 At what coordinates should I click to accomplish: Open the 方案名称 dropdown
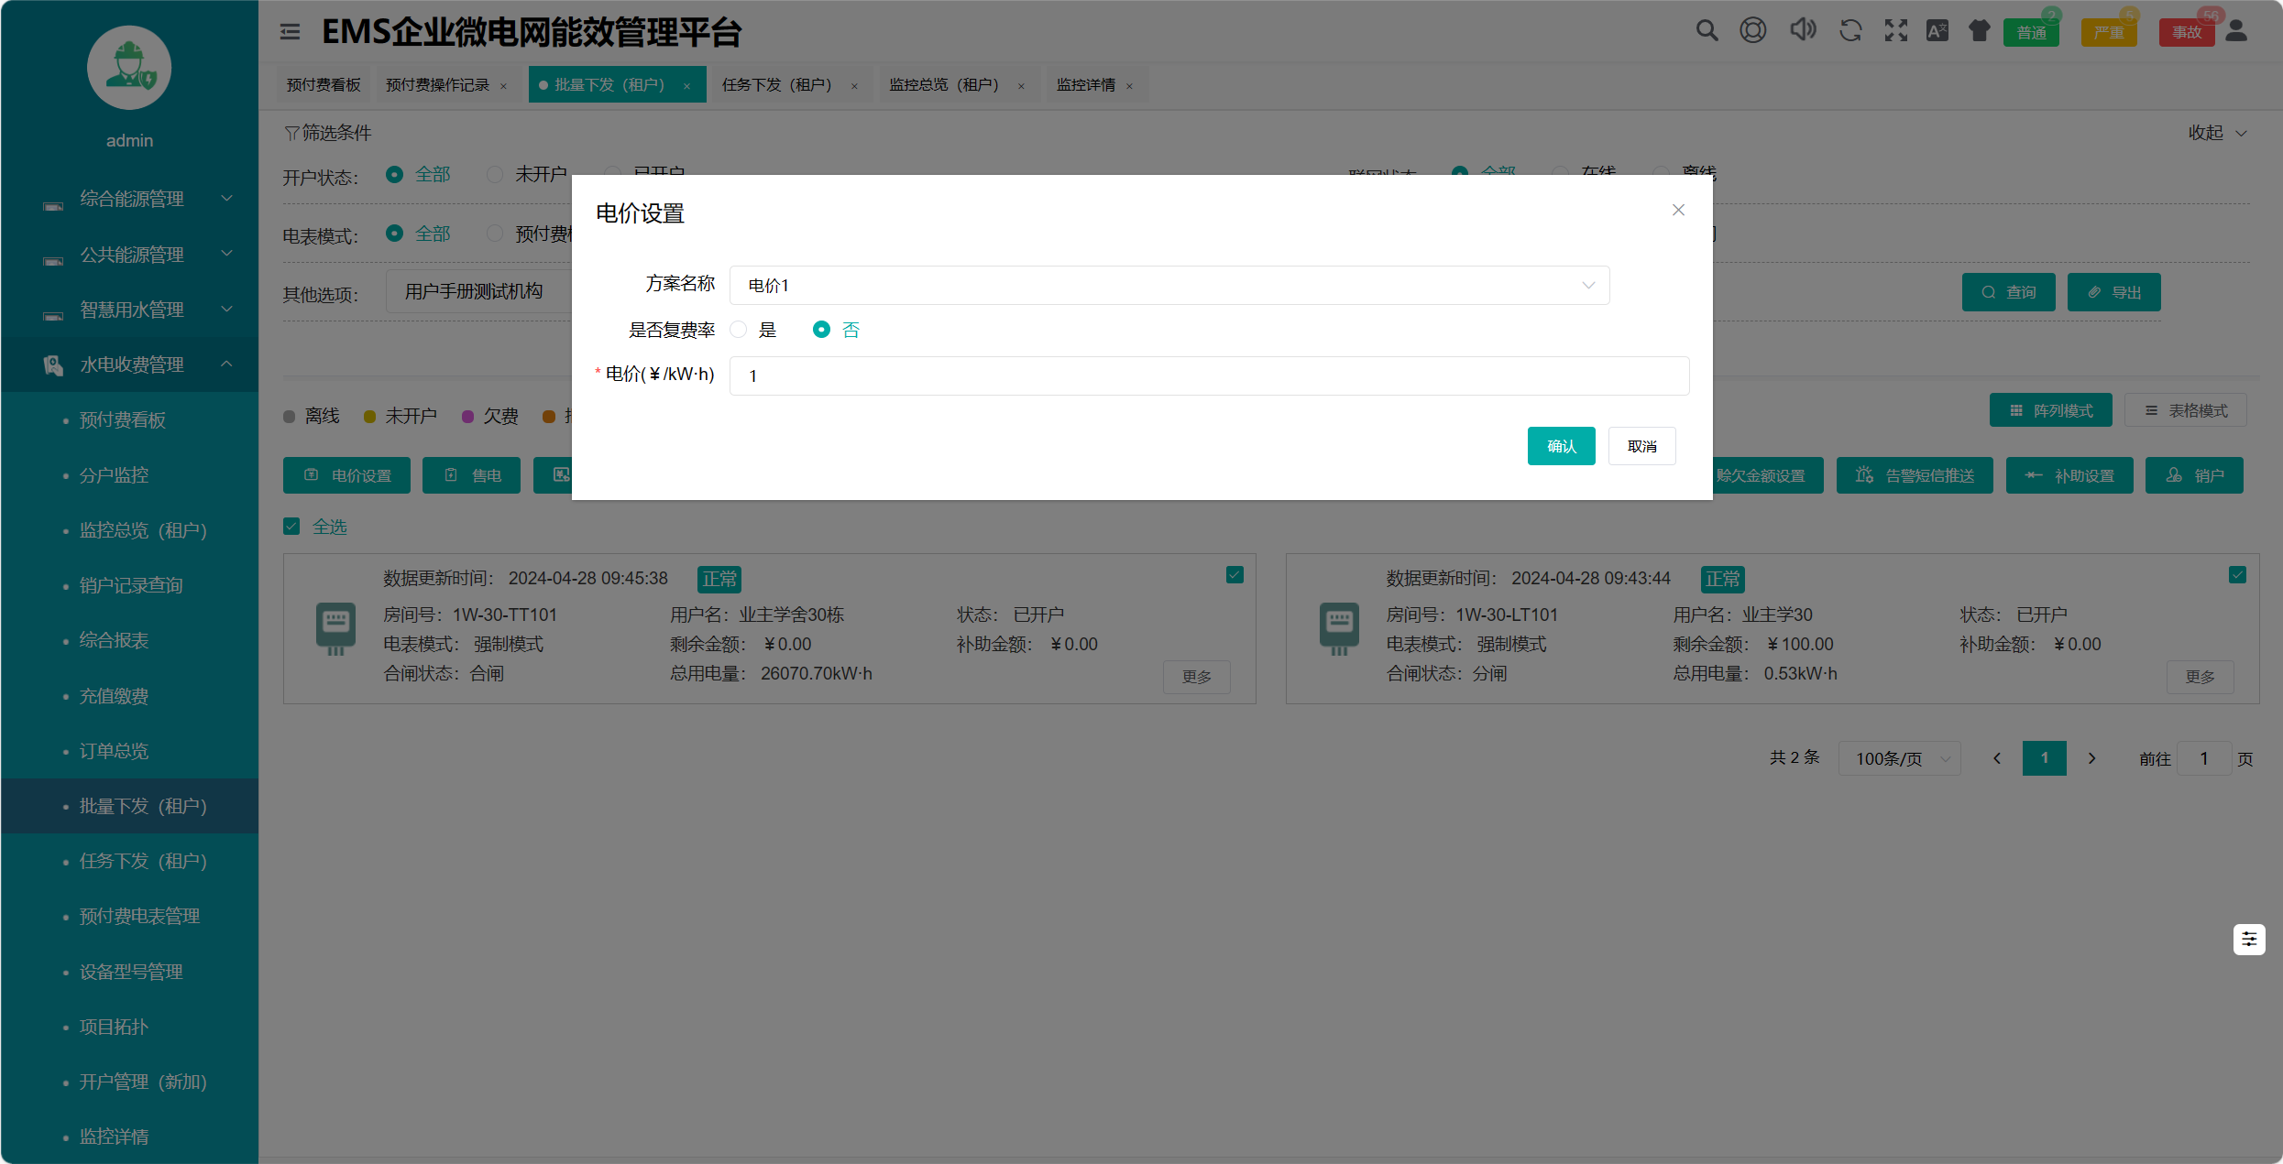(1169, 286)
